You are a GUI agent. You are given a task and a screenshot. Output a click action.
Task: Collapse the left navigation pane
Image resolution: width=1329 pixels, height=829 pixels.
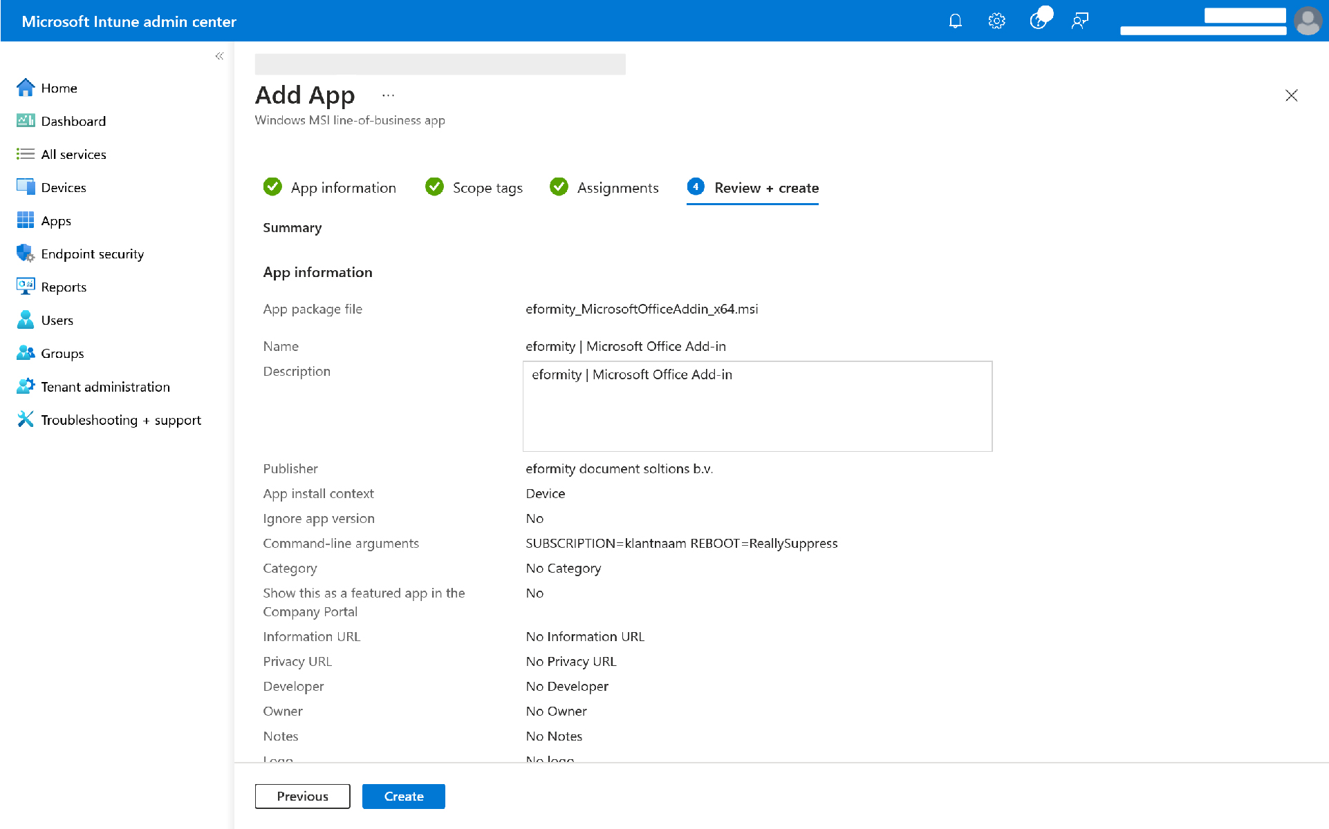tap(219, 56)
